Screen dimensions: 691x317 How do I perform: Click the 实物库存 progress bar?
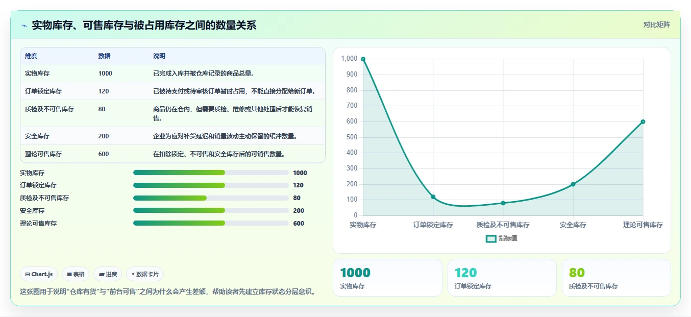click(211, 173)
